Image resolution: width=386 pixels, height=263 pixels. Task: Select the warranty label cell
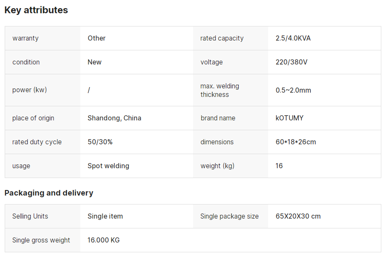click(x=43, y=38)
